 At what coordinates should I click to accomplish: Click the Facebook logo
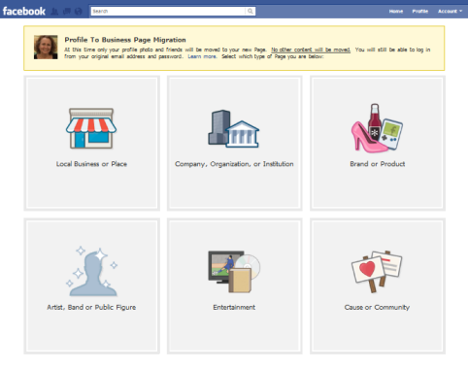click(x=24, y=12)
